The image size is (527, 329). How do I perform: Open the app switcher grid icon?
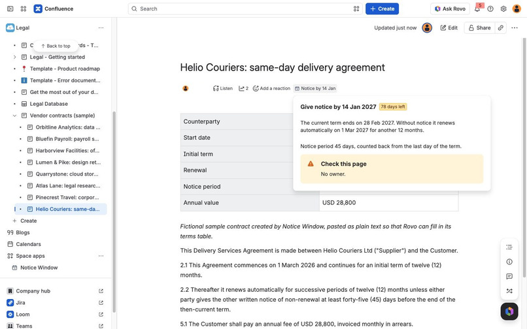pos(23,8)
